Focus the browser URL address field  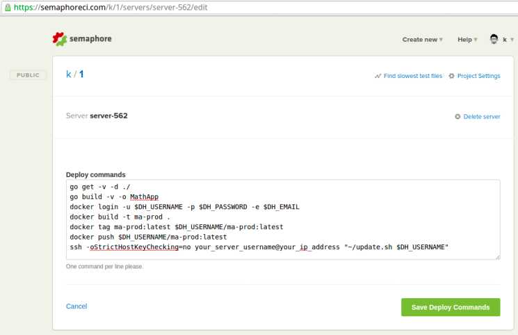209,7
